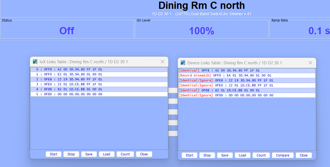Image resolution: width=330 pixels, height=167 pixels.
Task: Save the Device Links Table
Action: pos(225,155)
